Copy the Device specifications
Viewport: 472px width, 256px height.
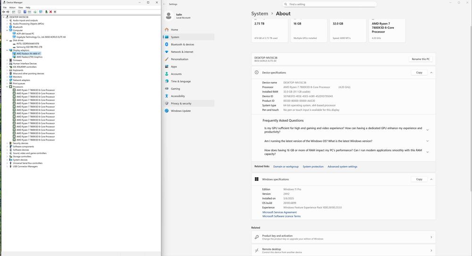click(419, 73)
